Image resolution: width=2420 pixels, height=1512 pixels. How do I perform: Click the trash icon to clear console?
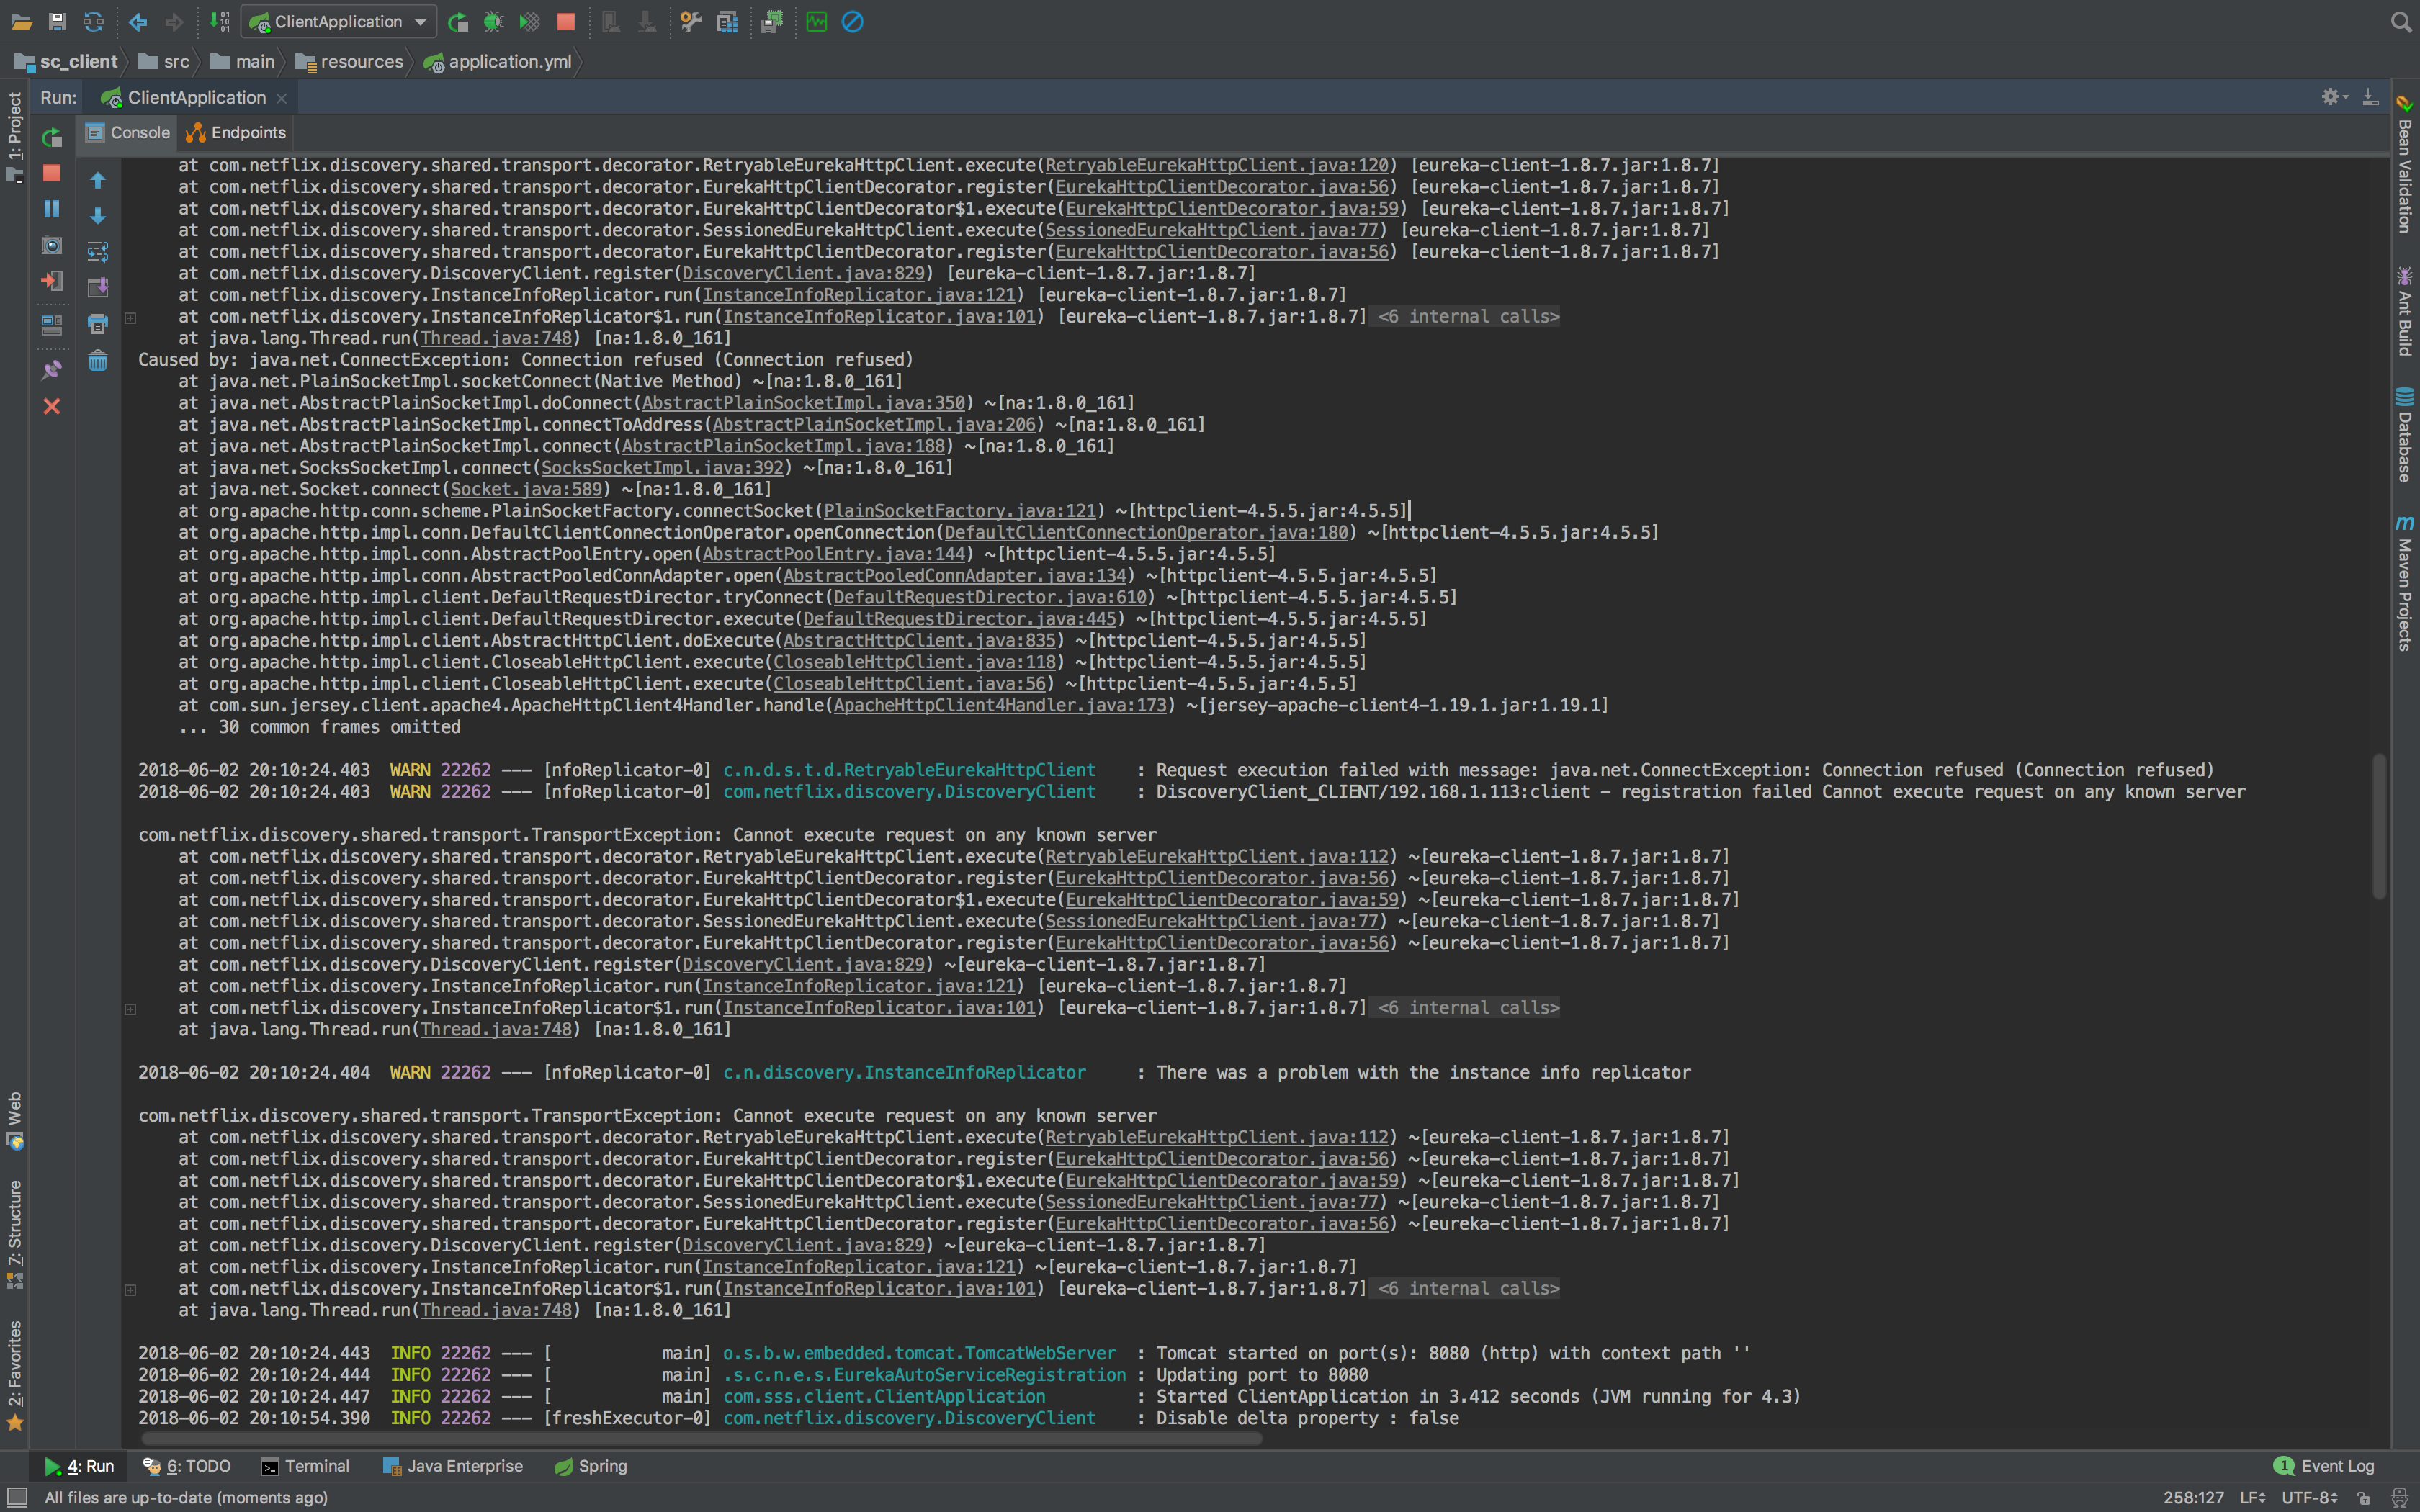pyautogui.click(x=98, y=361)
